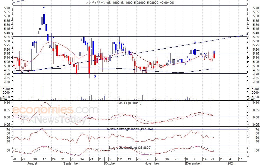Click the August month label
This screenshot has width=260, height=165.
coord(32,163)
